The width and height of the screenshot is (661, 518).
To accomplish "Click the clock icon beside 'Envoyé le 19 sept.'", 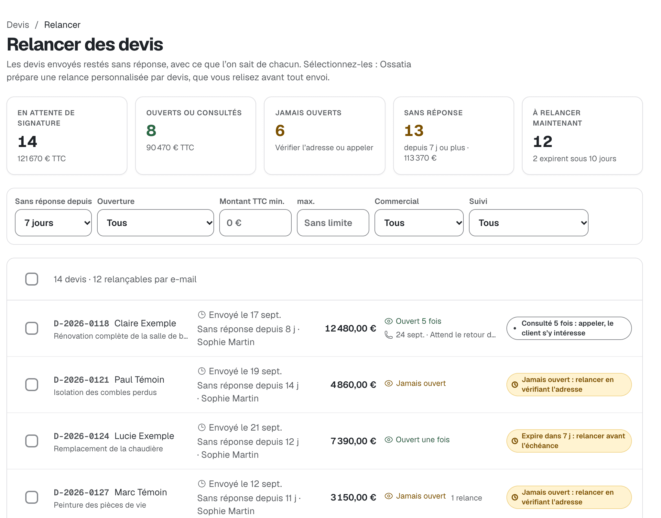I will (202, 371).
